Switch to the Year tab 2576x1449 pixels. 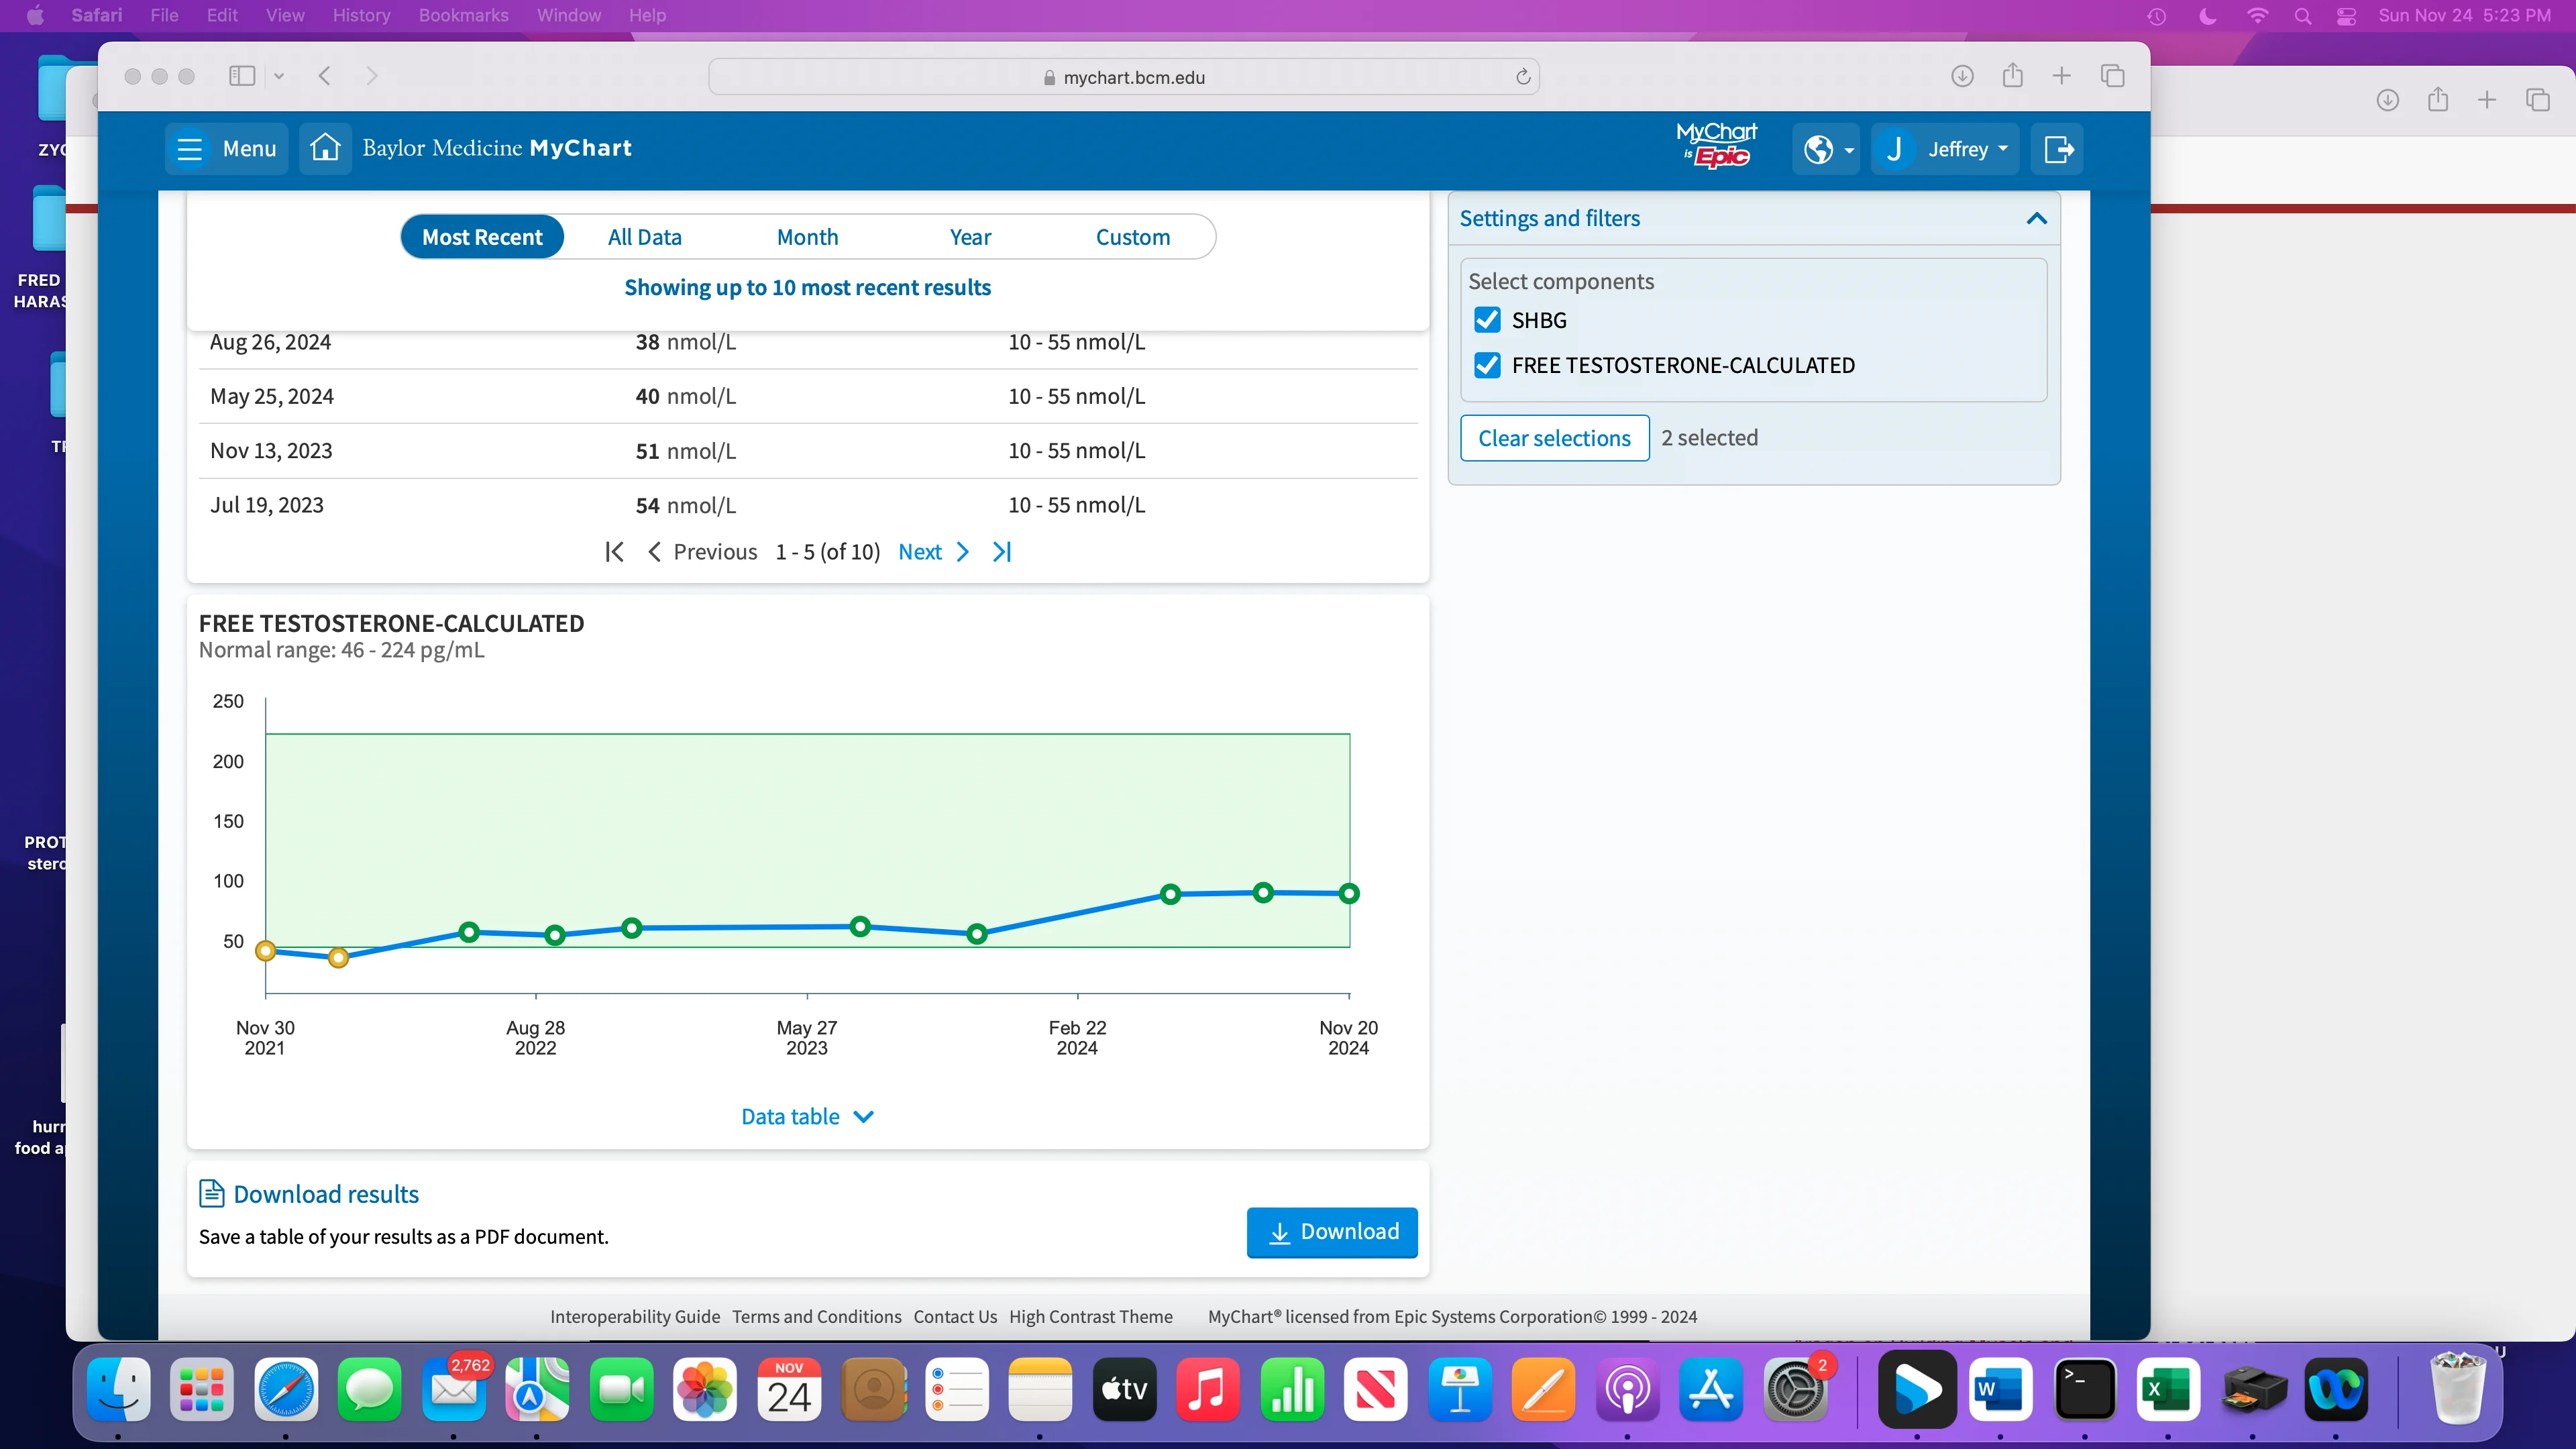click(x=970, y=237)
